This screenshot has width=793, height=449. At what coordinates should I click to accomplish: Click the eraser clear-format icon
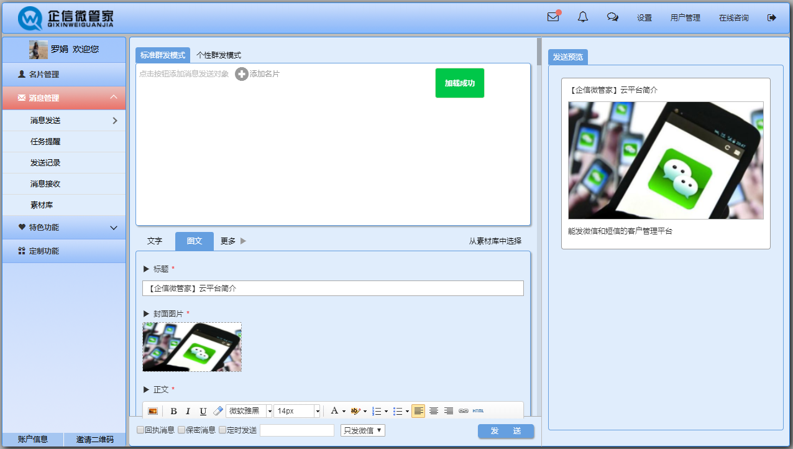pyautogui.click(x=218, y=411)
